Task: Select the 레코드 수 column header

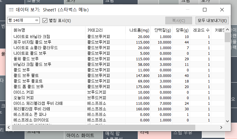Action: click(200, 30)
